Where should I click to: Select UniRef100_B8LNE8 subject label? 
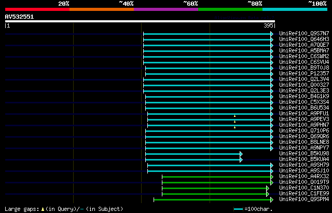304,142
